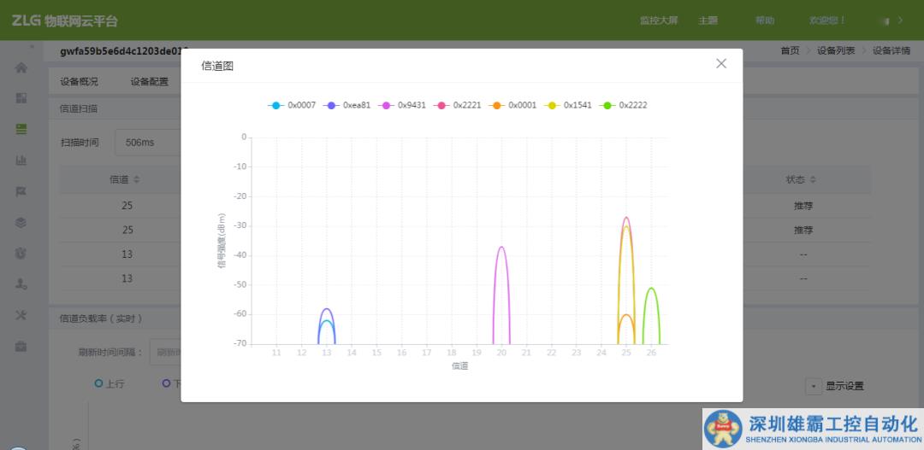The width and height of the screenshot is (924, 450).
Task: Switch to the 设备概况 tab
Action: (x=79, y=82)
